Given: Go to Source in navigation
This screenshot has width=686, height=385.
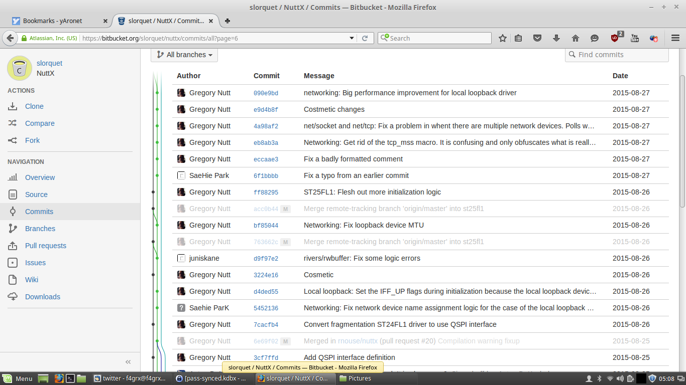Looking at the screenshot, I should (x=36, y=195).
